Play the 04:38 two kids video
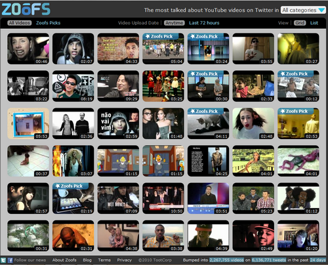Viewport: 328px width, 265px height. [118, 235]
